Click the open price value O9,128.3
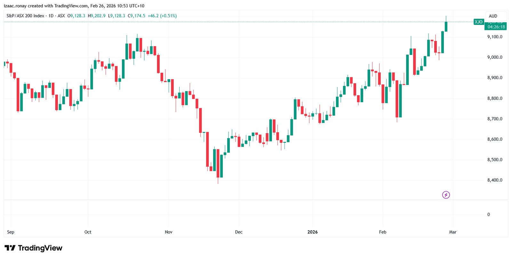The image size is (512, 259). coord(76,16)
